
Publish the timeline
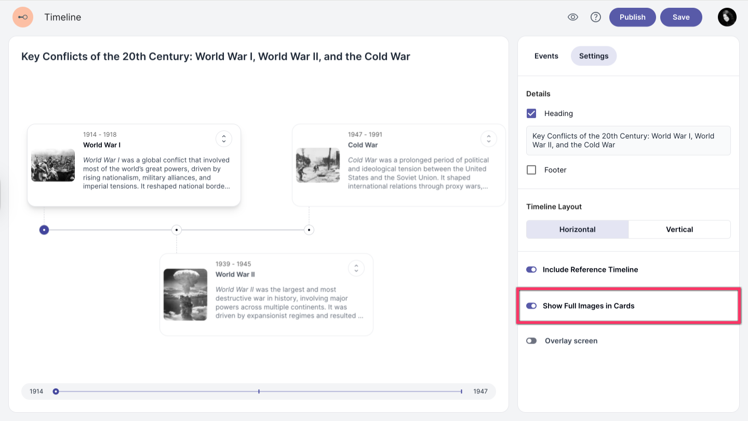point(632,17)
